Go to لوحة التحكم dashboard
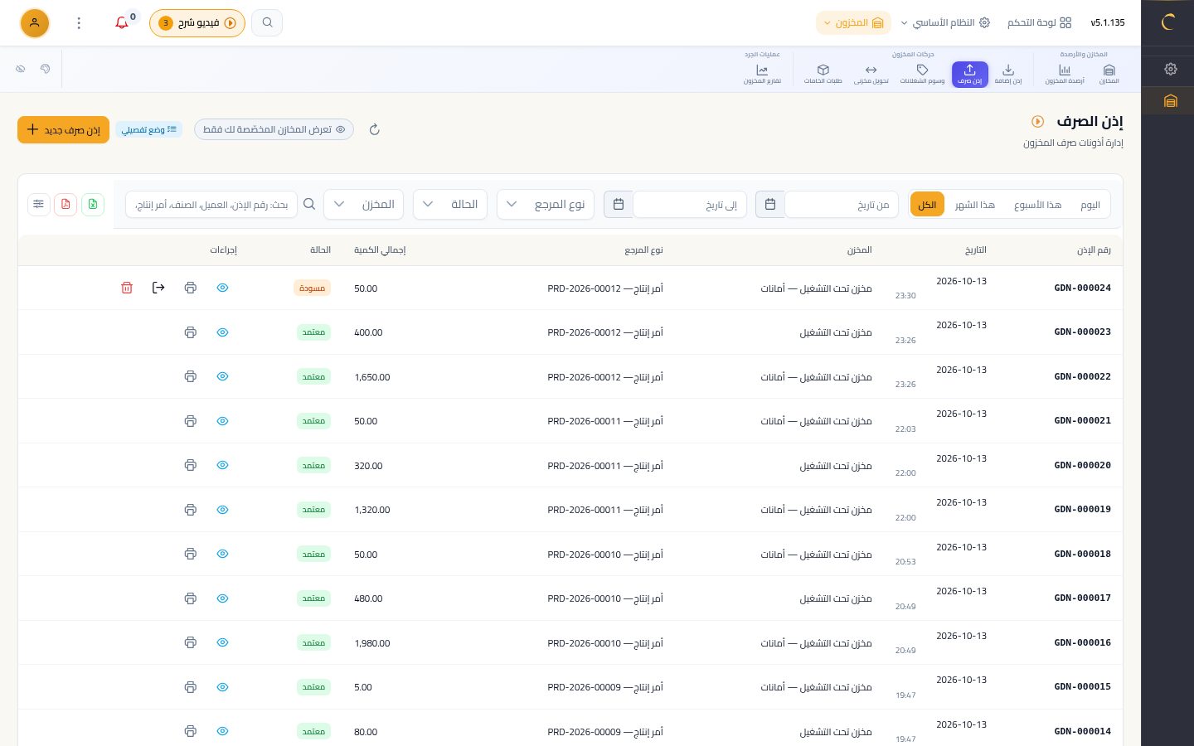 [1039, 22]
